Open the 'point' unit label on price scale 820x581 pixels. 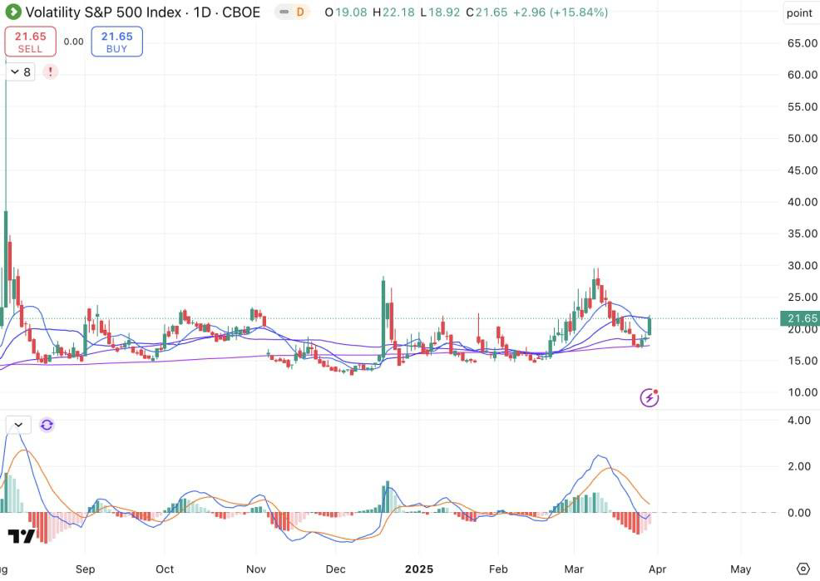pos(799,13)
